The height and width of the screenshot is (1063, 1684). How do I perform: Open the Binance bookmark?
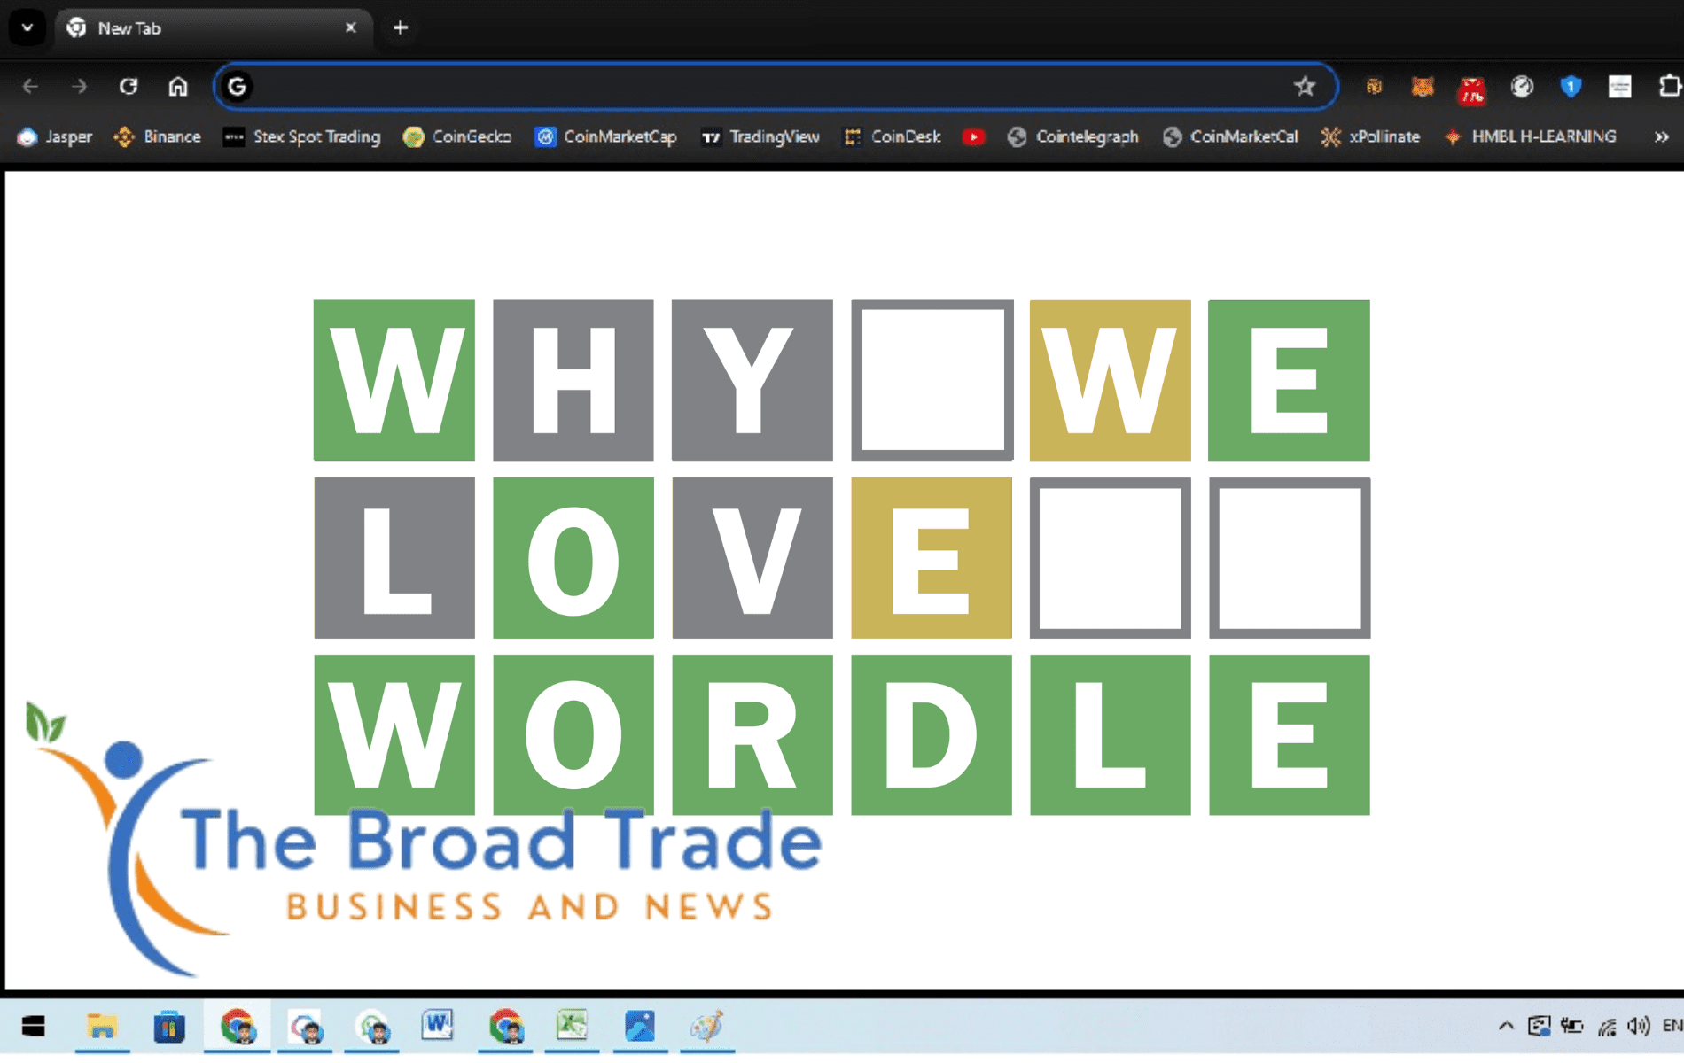158,136
